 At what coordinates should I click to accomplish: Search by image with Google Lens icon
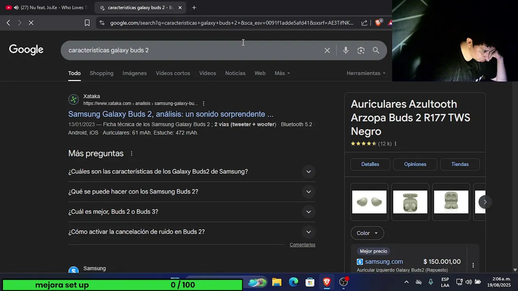[x=361, y=51]
